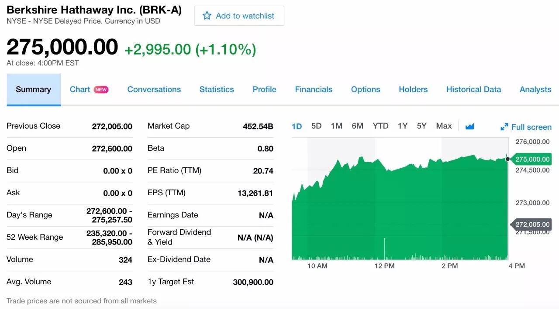Go to the Financials tab
This screenshot has height=309, width=559.
[x=314, y=89]
